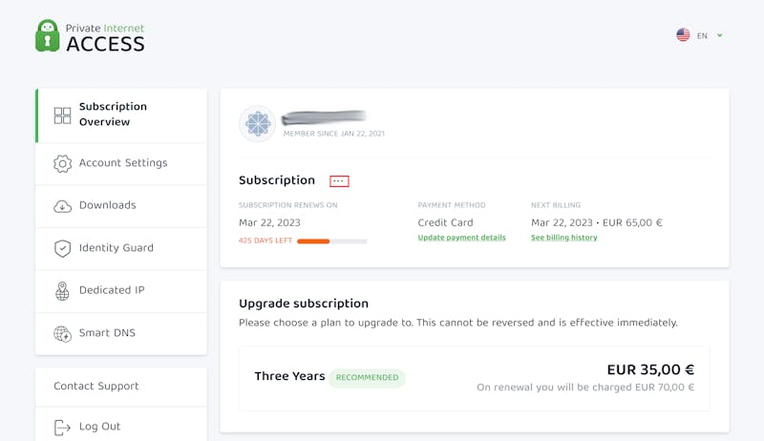Click the 'EUR 35,00 €' plan price
Image resolution: width=764 pixels, height=441 pixels.
click(650, 370)
